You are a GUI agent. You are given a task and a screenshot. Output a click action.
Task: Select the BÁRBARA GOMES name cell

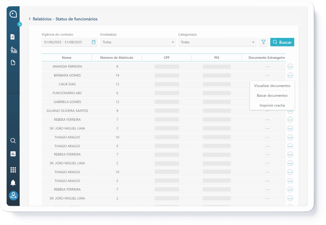coord(67,75)
